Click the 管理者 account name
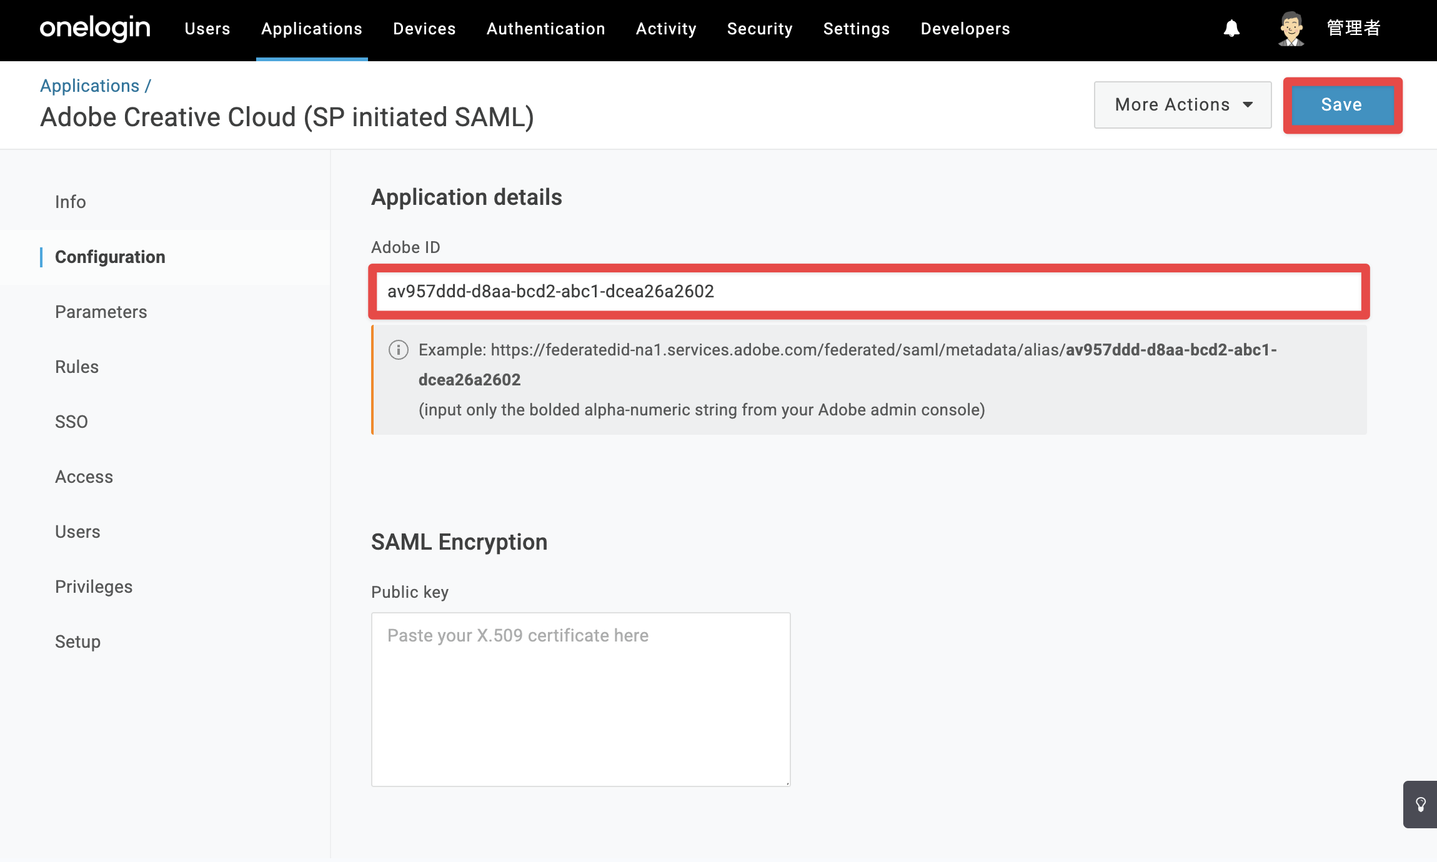1437x862 pixels. [1353, 28]
